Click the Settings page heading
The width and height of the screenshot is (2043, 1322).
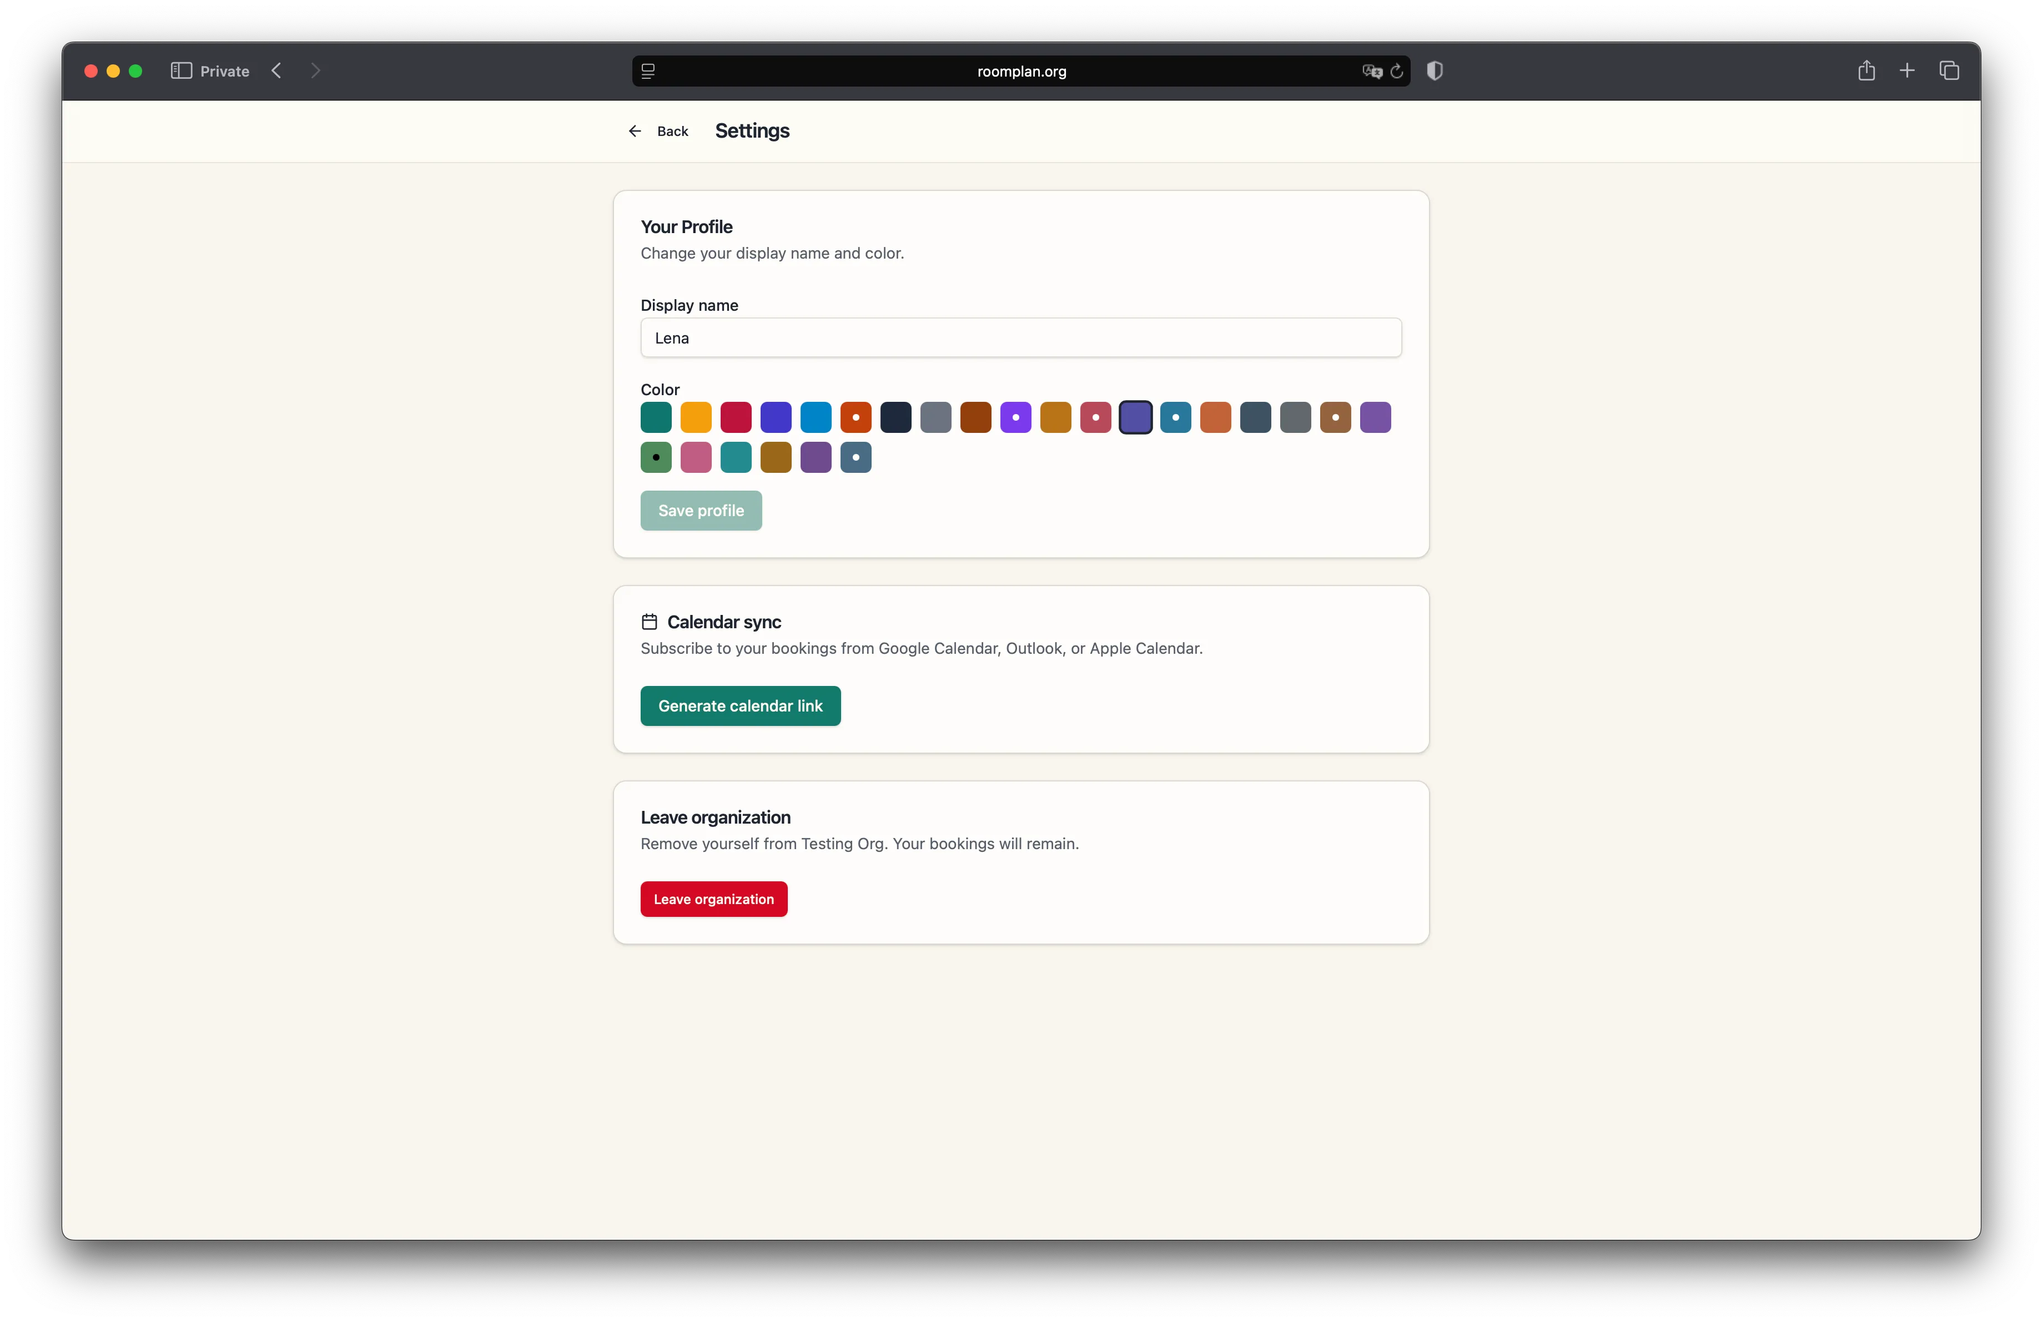pos(752,130)
